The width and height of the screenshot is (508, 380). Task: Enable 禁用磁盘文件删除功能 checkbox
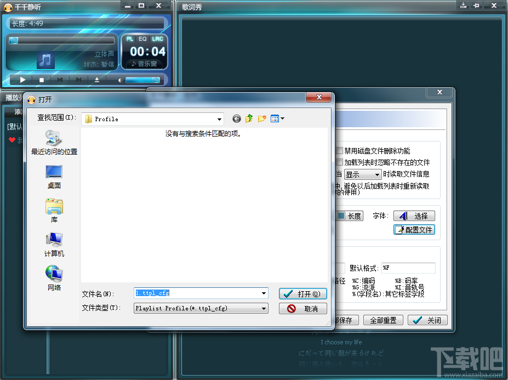340,151
